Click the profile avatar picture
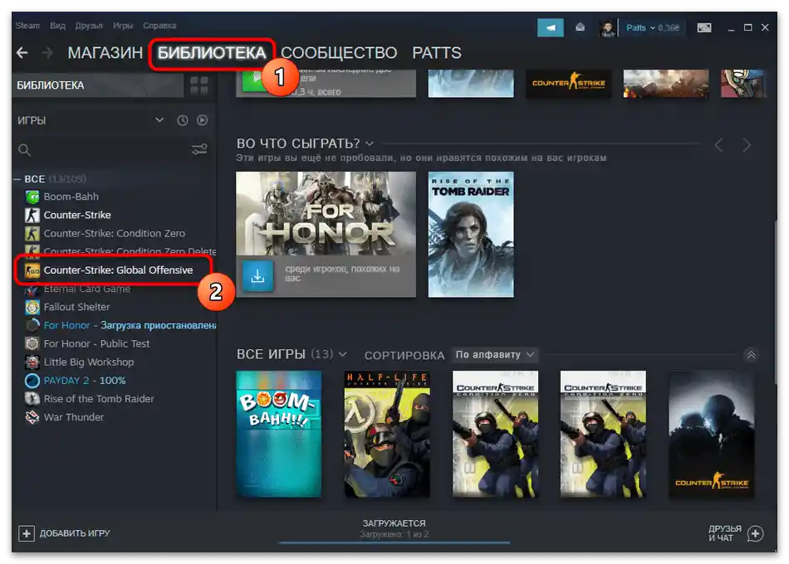789x564 pixels. coord(607,28)
